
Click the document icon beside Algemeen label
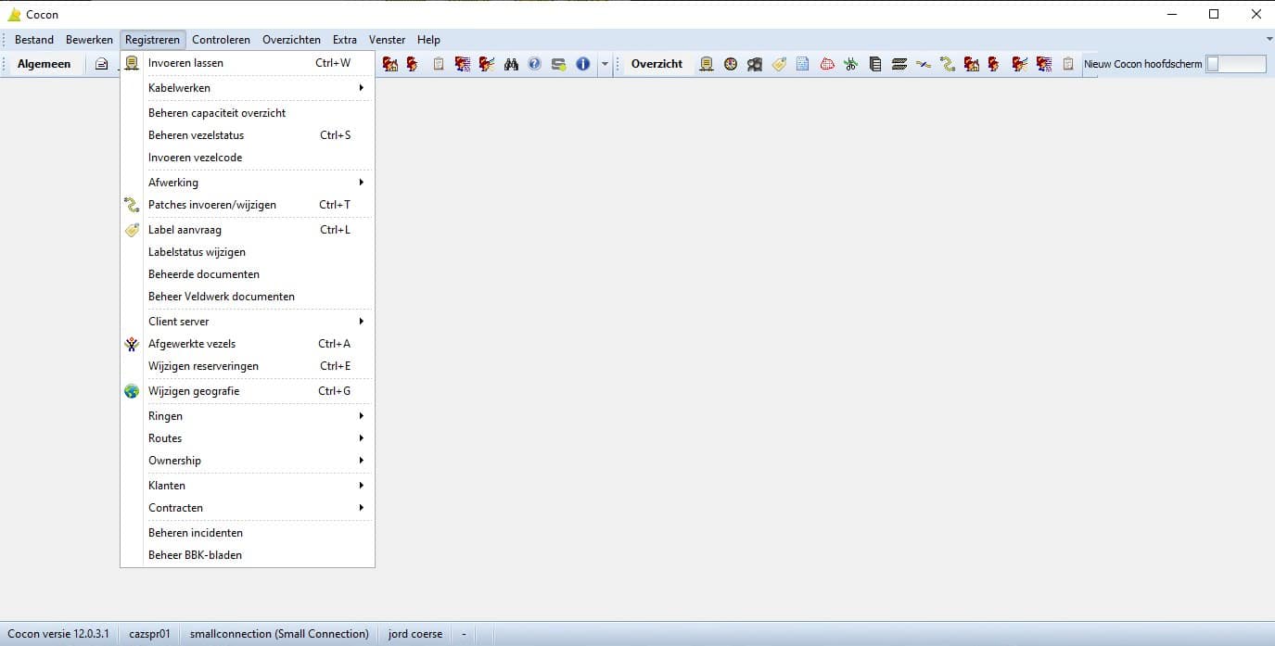pyautogui.click(x=102, y=64)
